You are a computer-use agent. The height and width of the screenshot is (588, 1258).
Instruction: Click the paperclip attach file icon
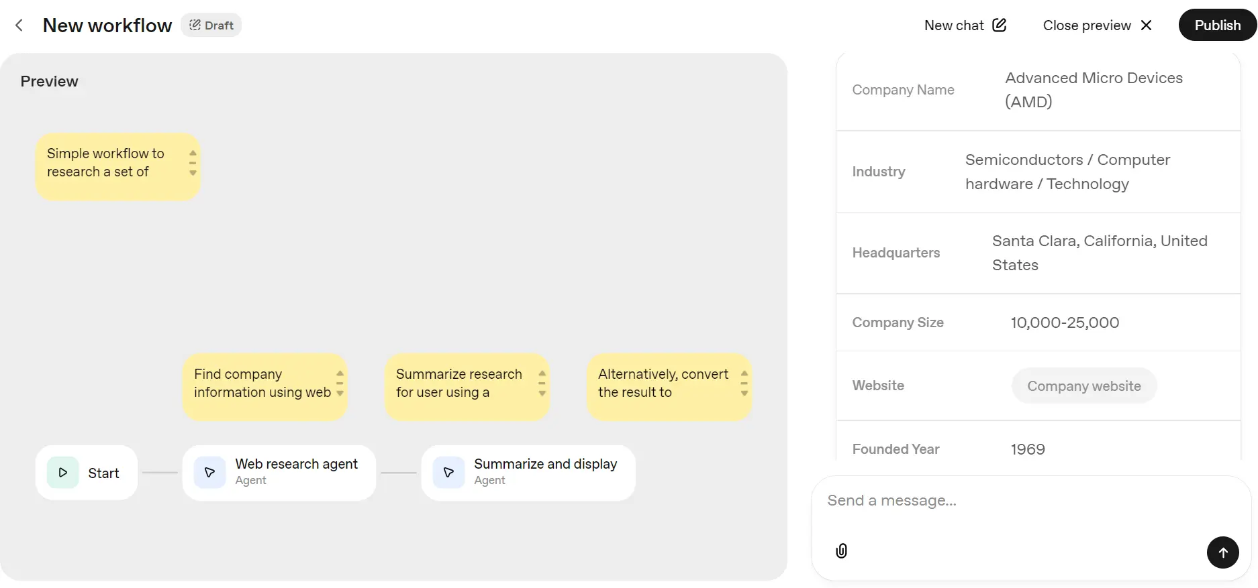tap(841, 551)
